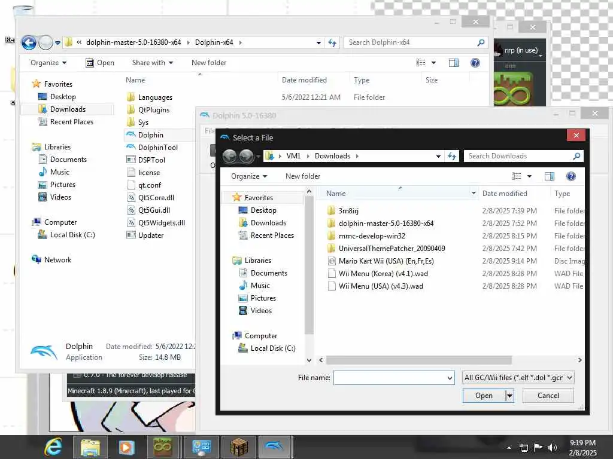Expand address path history dropdown in dialog

(438, 156)
